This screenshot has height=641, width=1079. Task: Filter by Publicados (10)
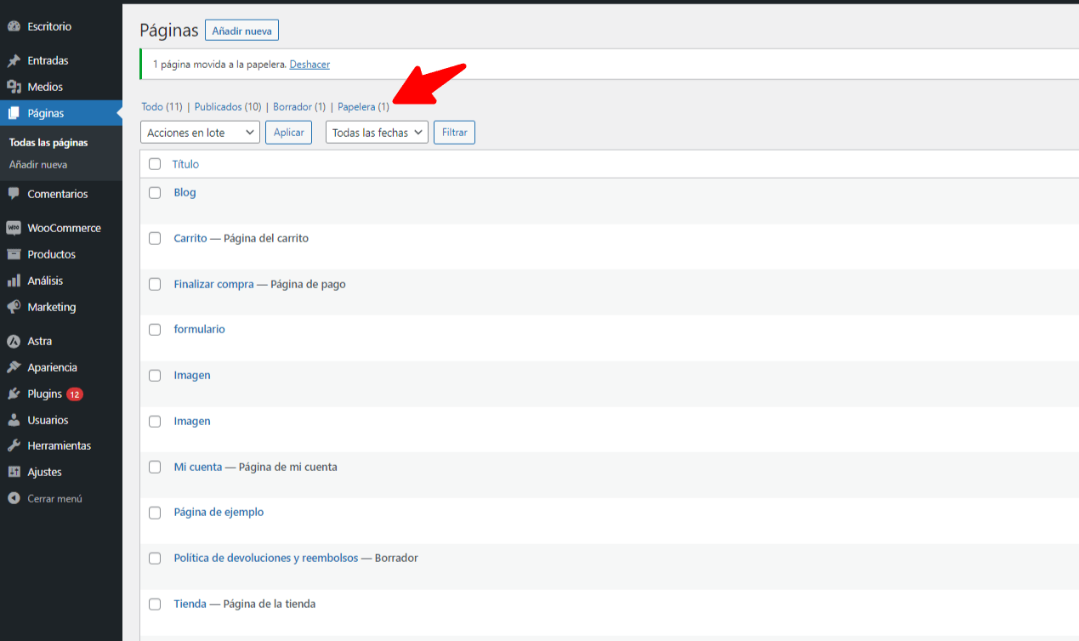[x=228, y=107]
